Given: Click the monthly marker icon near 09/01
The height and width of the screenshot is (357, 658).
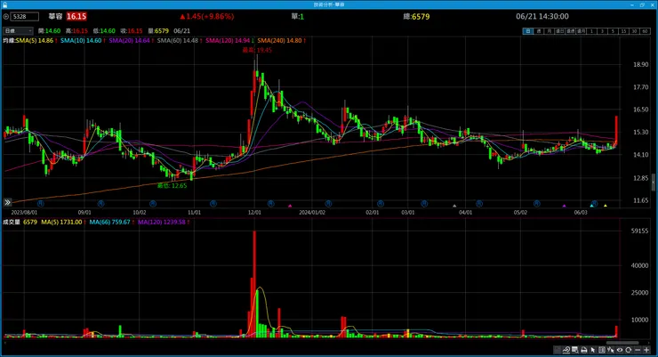Looking at the screenshot, I should [x=101, y=204].
